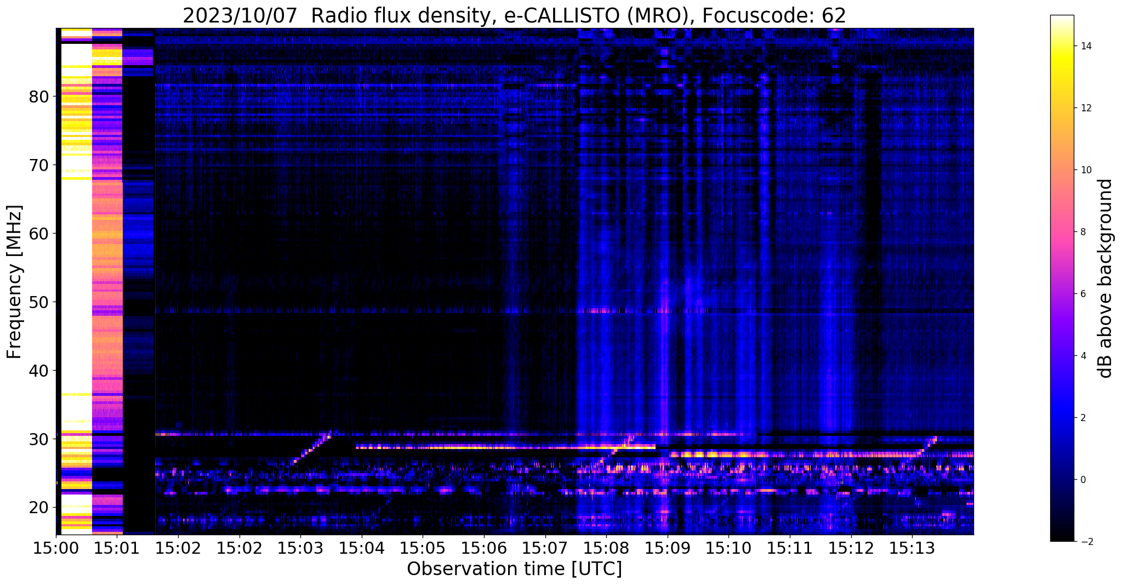The height and width of the screenshot is (585, 1122).
Task: Click the 15:04 time tick label
Action: [361, 548]
